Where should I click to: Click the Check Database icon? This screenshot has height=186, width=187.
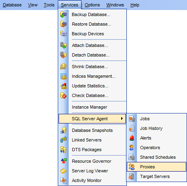63,95
